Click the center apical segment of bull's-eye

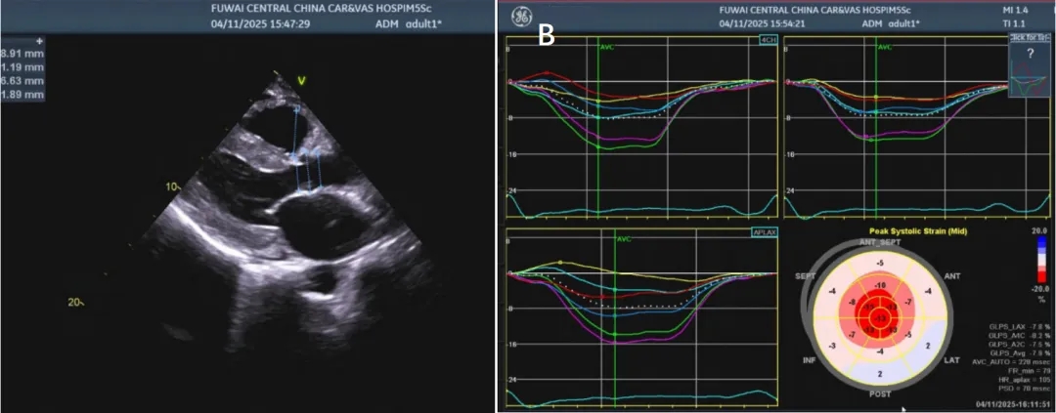click(x=882, y=319)
